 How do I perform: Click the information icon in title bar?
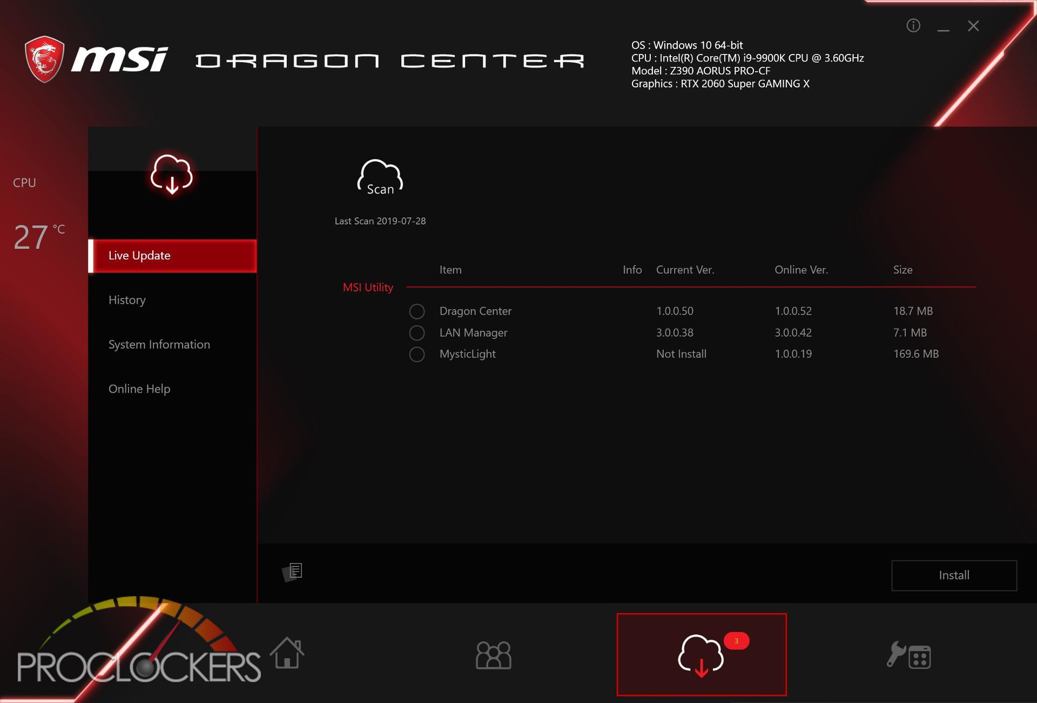click(x=913, y=25)
